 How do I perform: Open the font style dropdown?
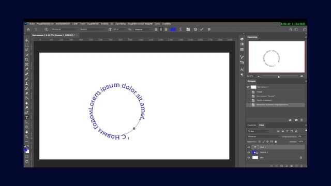(x=92, y=29)
